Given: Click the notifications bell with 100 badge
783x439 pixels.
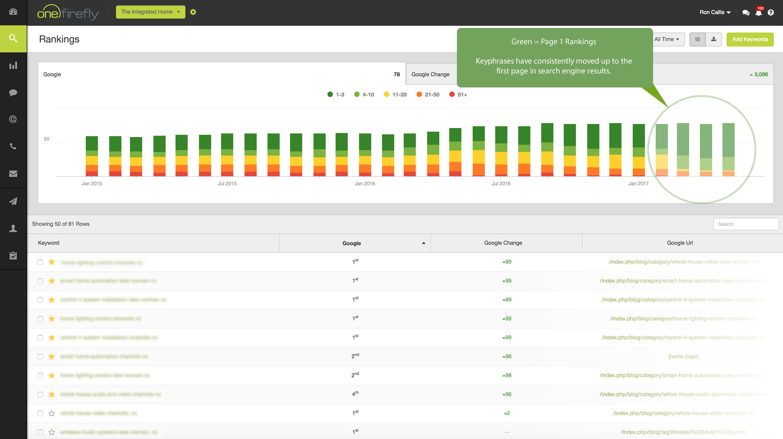Looking at the screenshot, I should pos(759,13).
